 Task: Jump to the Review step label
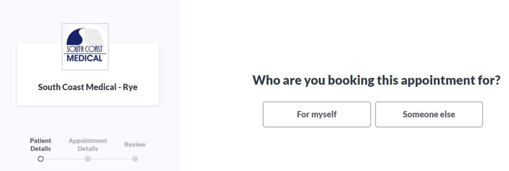135,145
